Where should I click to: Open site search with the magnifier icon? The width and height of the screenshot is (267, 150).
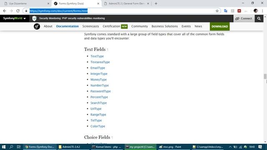(259, 18)
